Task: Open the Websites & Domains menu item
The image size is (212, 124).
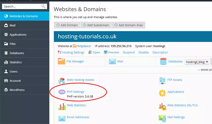Action: click(25, 16)
